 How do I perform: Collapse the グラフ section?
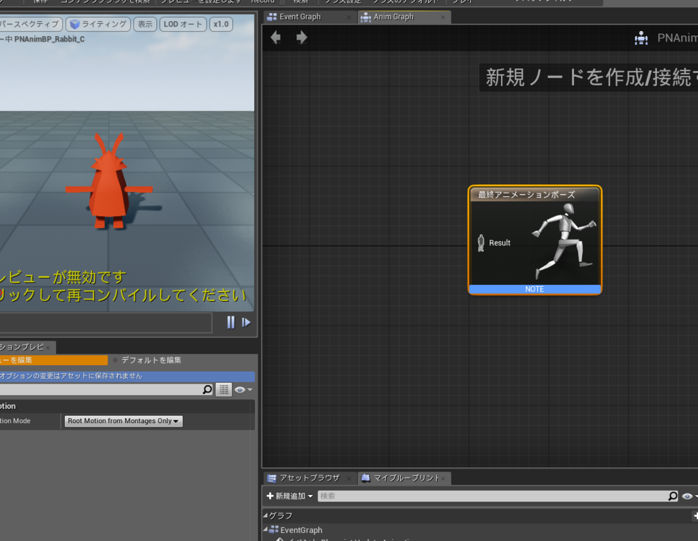coord(265,516)
